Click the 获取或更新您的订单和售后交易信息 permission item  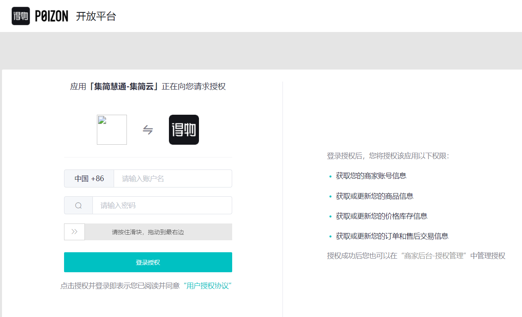(392, 236)
